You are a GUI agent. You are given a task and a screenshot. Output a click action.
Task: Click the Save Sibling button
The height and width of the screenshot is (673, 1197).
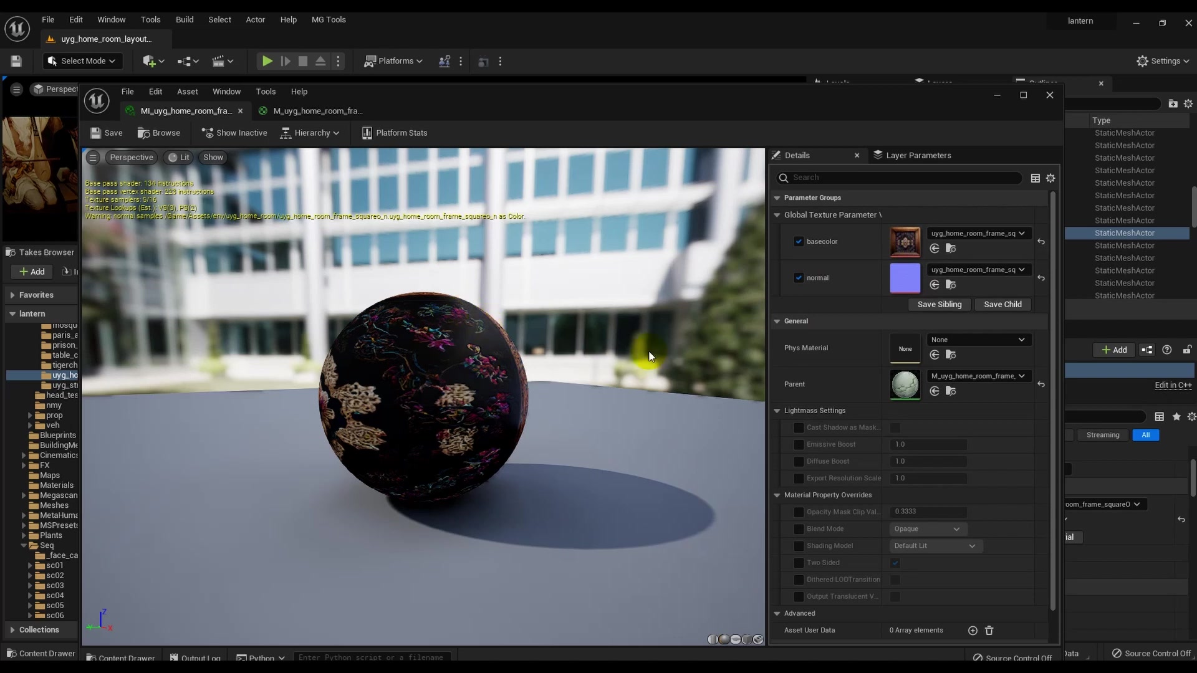click(940, 305)
